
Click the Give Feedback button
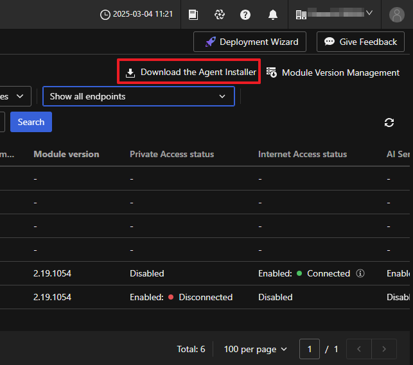point(360,42)
